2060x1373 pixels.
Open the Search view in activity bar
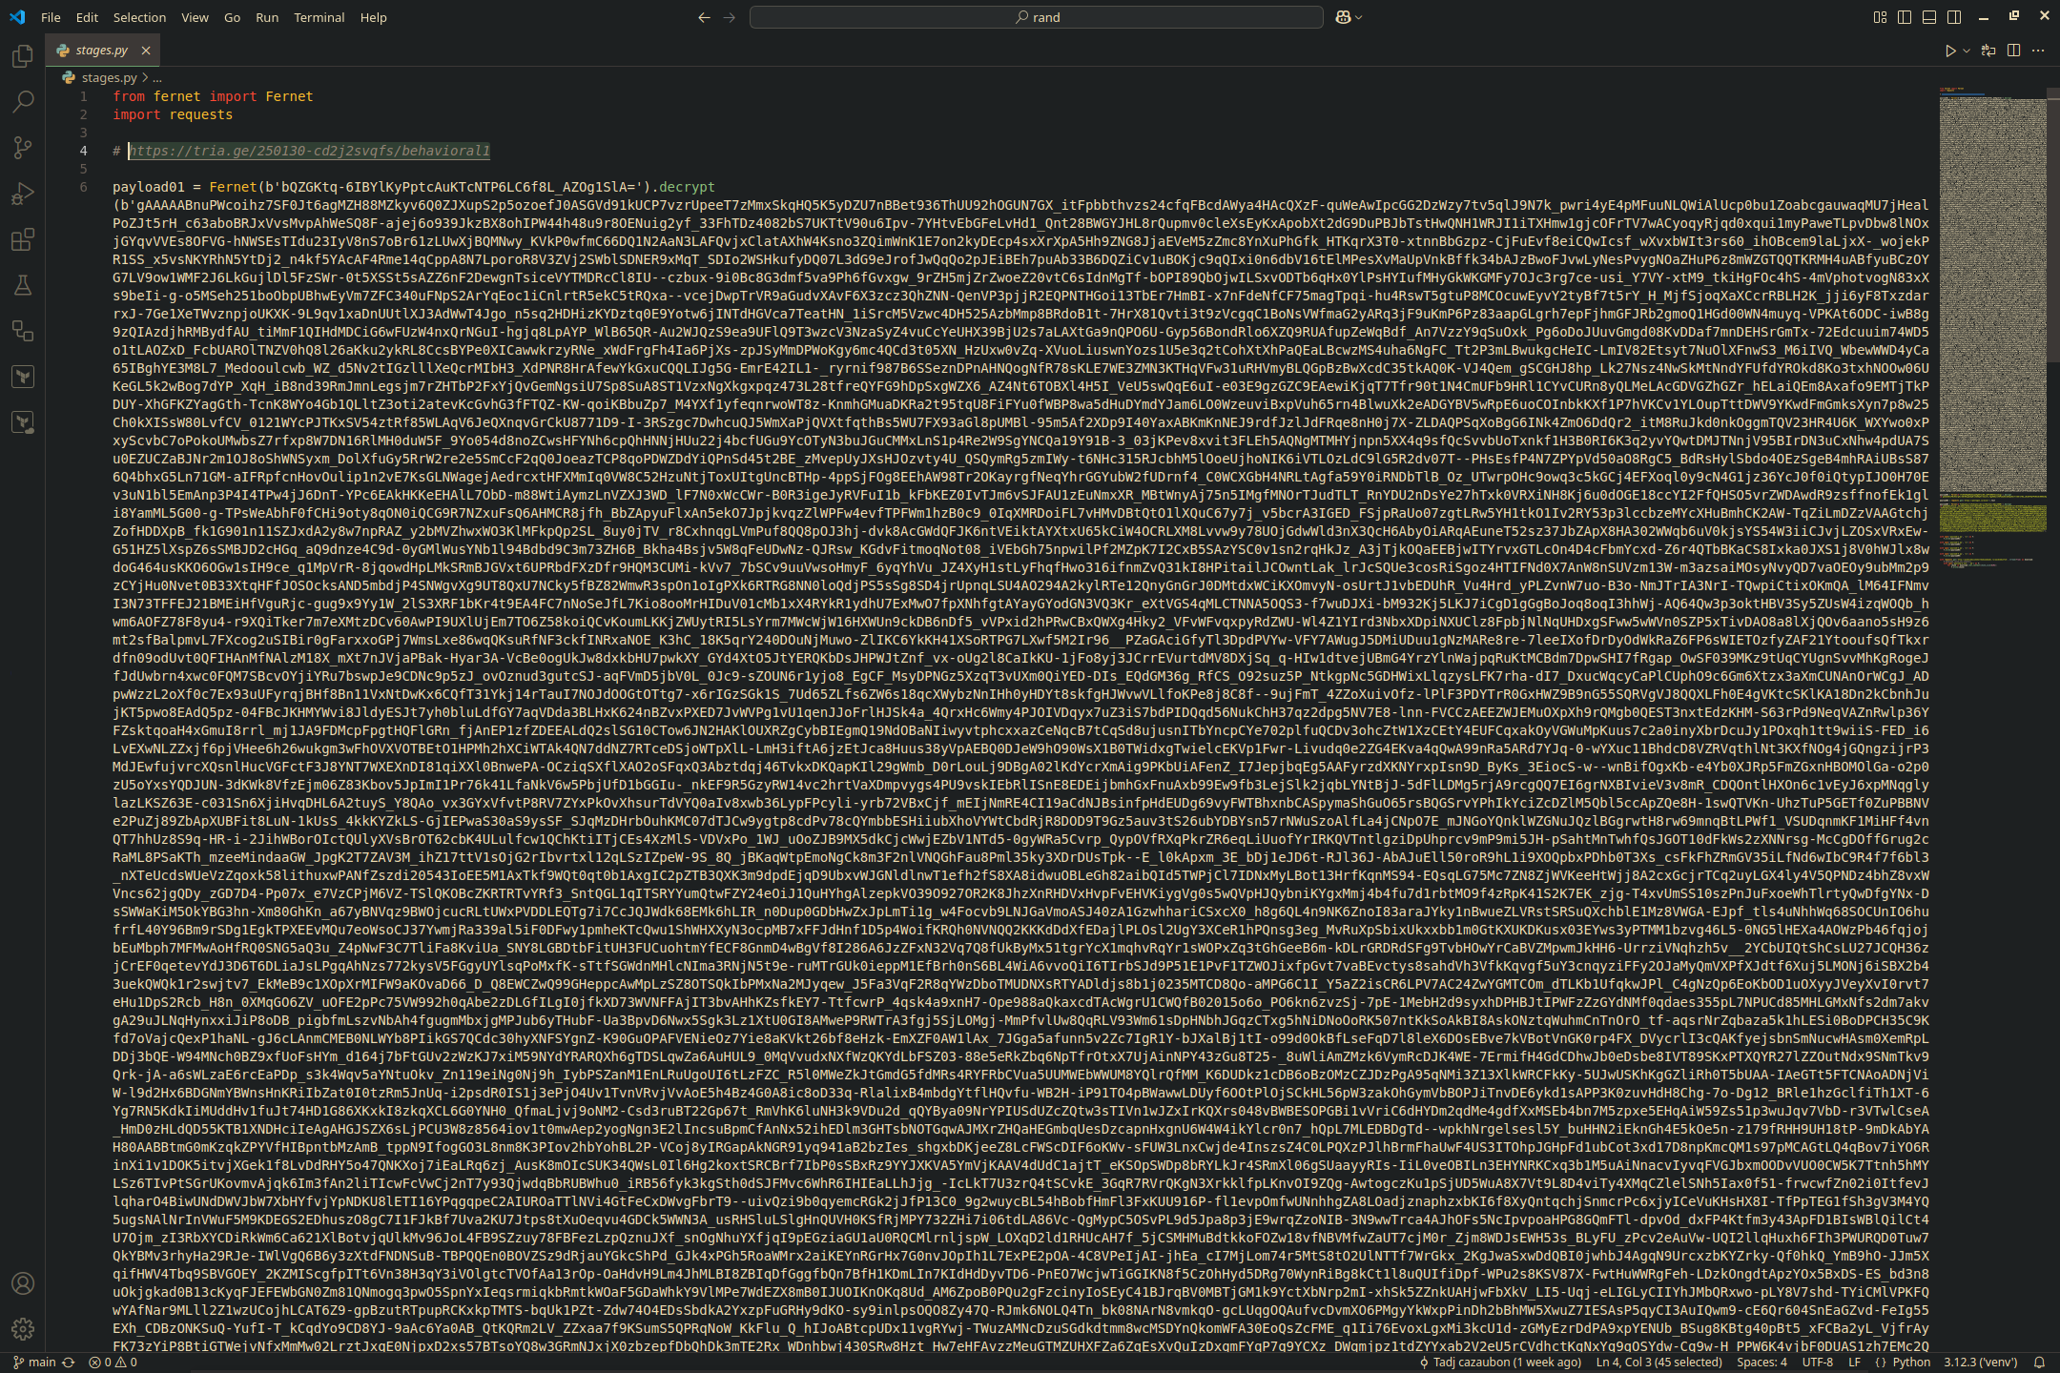[23, 102]
